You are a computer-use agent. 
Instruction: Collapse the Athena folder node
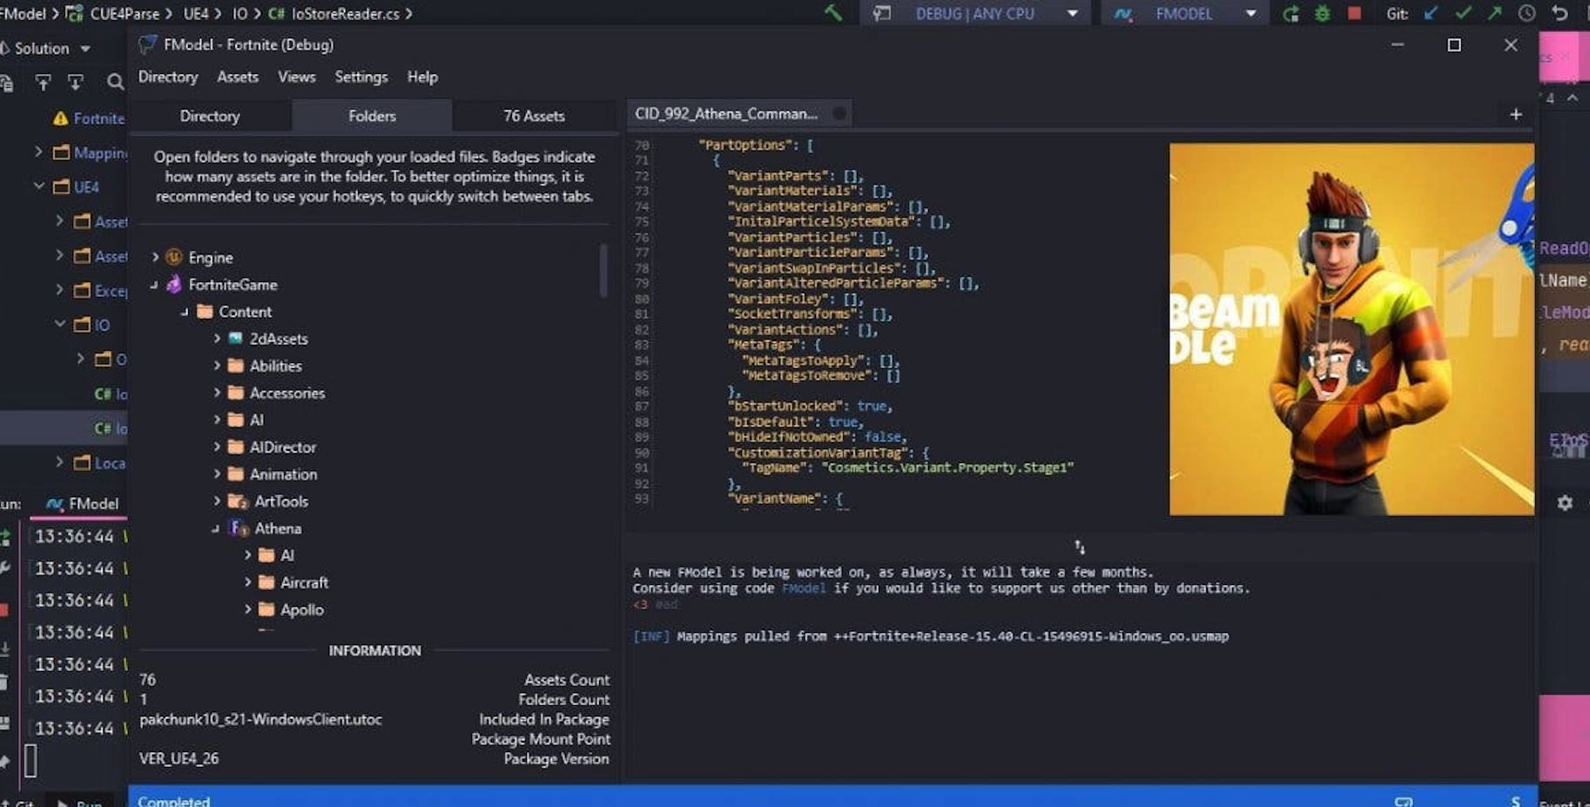[215, 528]
